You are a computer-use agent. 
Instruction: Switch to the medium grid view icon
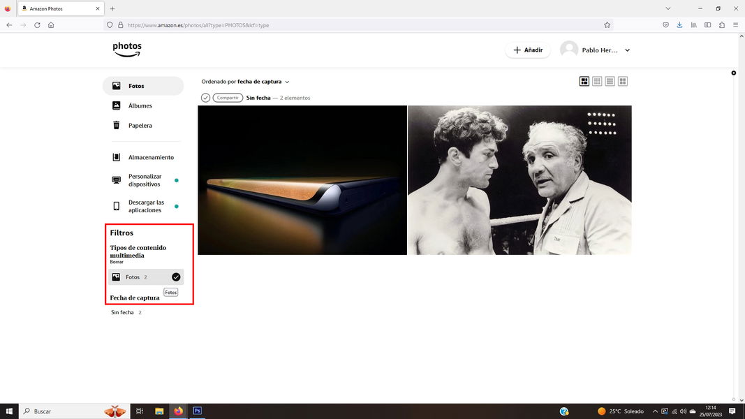pyautogui.click(x=610, y=82)
